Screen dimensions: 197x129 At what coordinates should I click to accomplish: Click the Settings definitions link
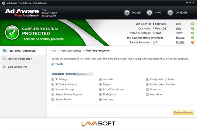(180, 38)
